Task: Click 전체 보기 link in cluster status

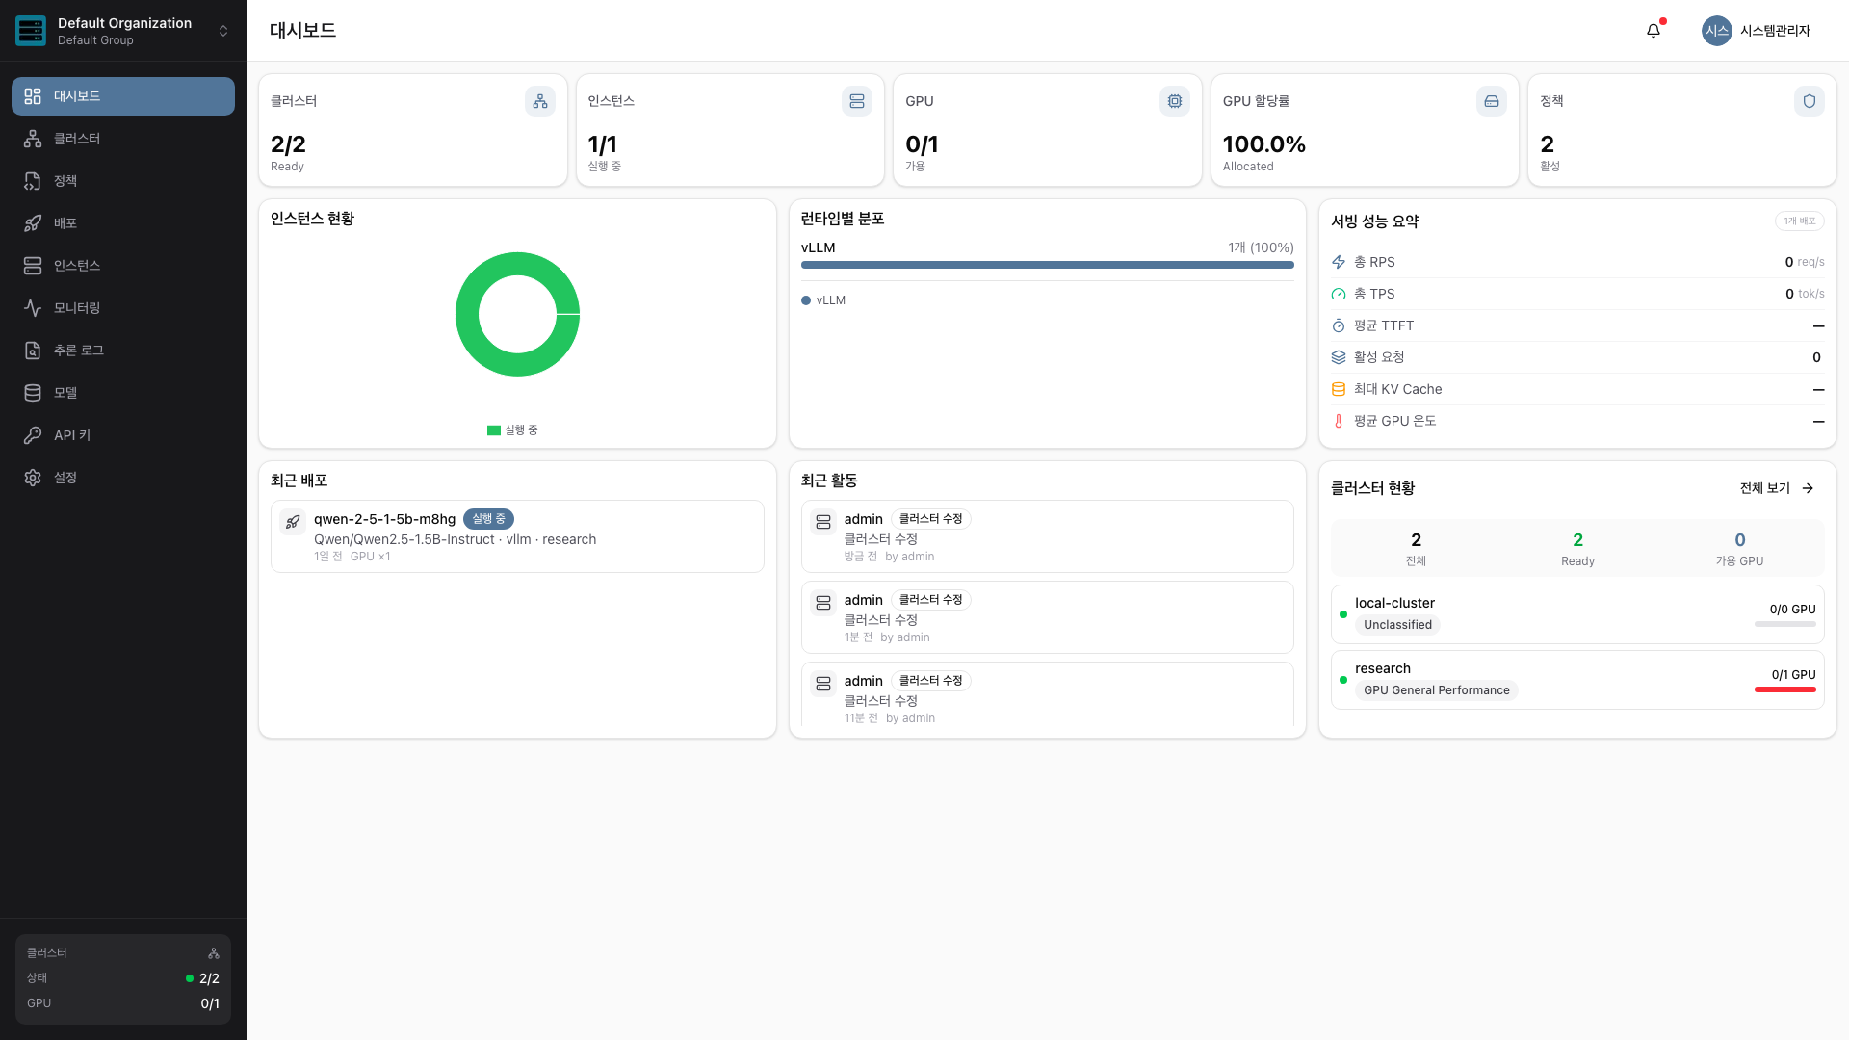Action: (1777, 488)
